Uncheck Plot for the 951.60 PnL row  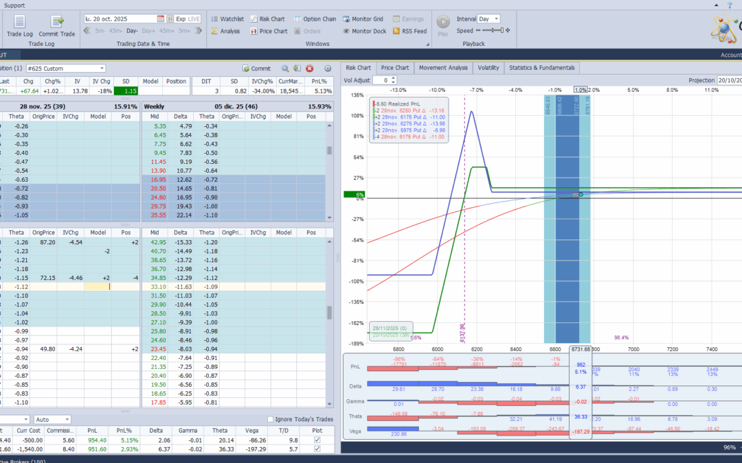(317, 449)
